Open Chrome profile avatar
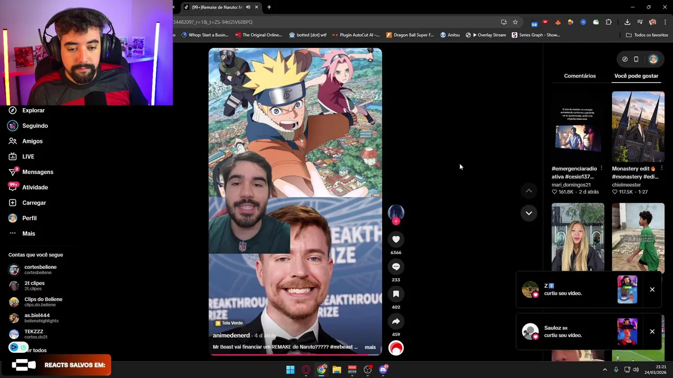Viewport: 673px width, 378px height. 652,22
